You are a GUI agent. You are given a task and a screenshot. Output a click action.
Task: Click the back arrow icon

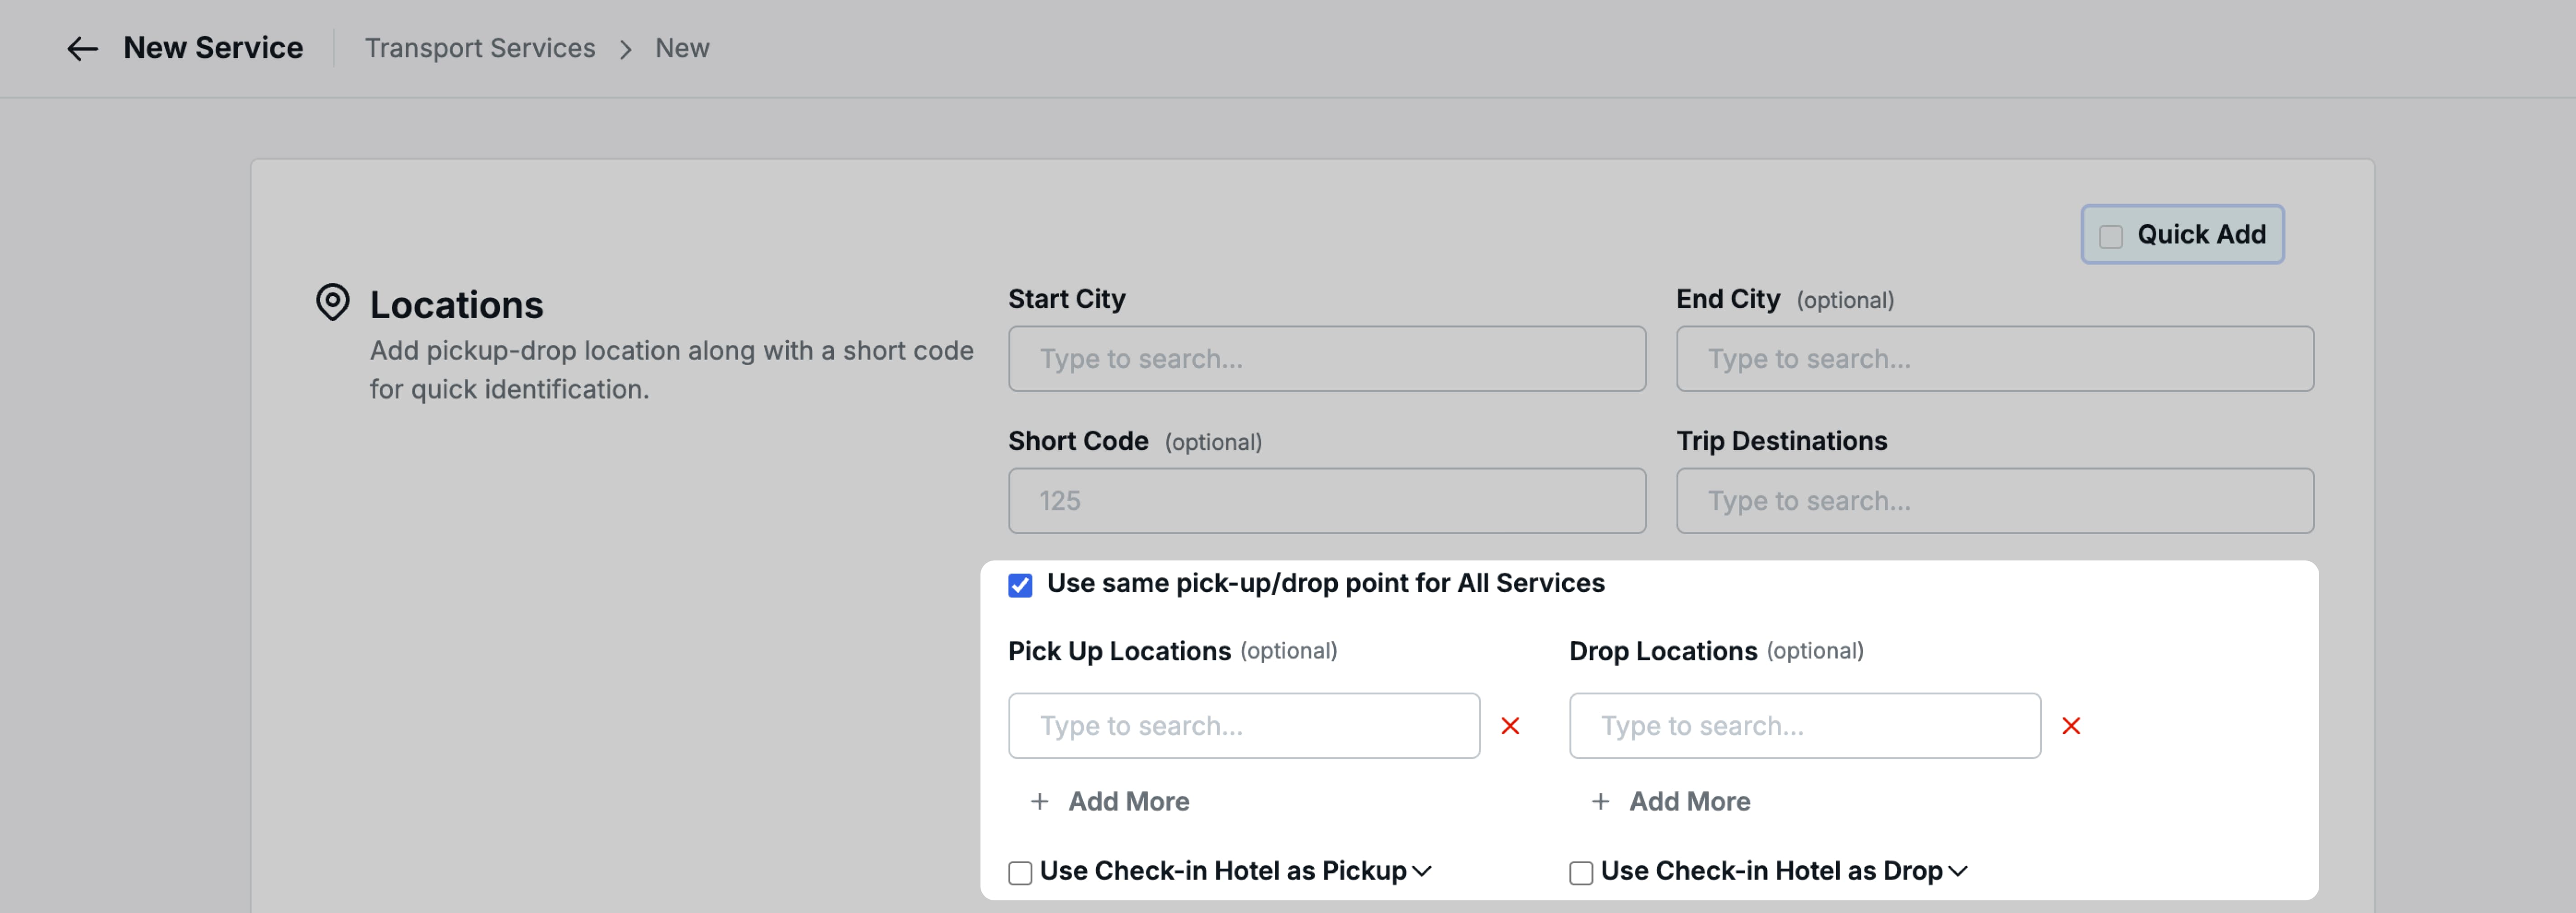[x=82, y=48]
